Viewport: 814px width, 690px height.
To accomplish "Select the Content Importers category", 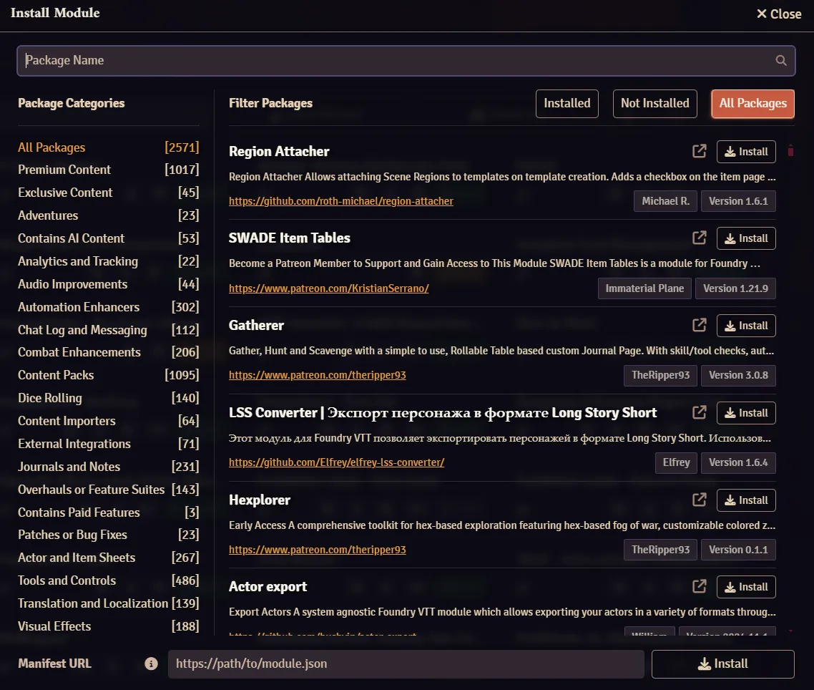I will point(109,421).
